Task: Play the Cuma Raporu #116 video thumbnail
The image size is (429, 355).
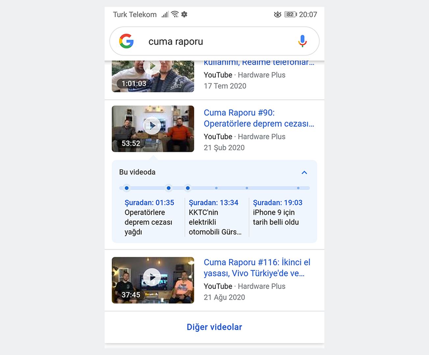Action: click(x=153, y=280)
